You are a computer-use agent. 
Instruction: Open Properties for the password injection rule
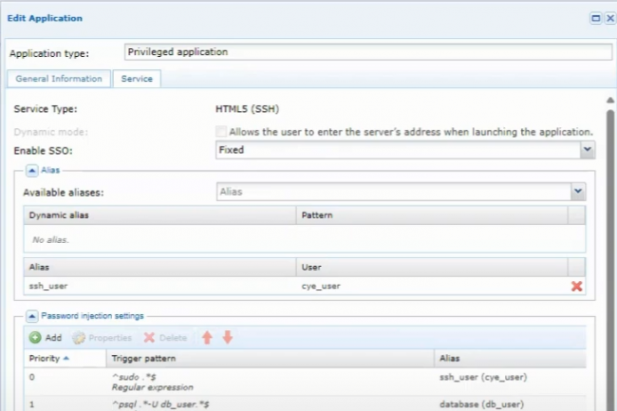pos(103,338)
